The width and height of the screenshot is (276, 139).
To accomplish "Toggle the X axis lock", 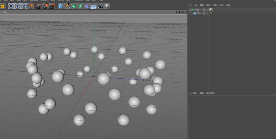I will 11,6.
